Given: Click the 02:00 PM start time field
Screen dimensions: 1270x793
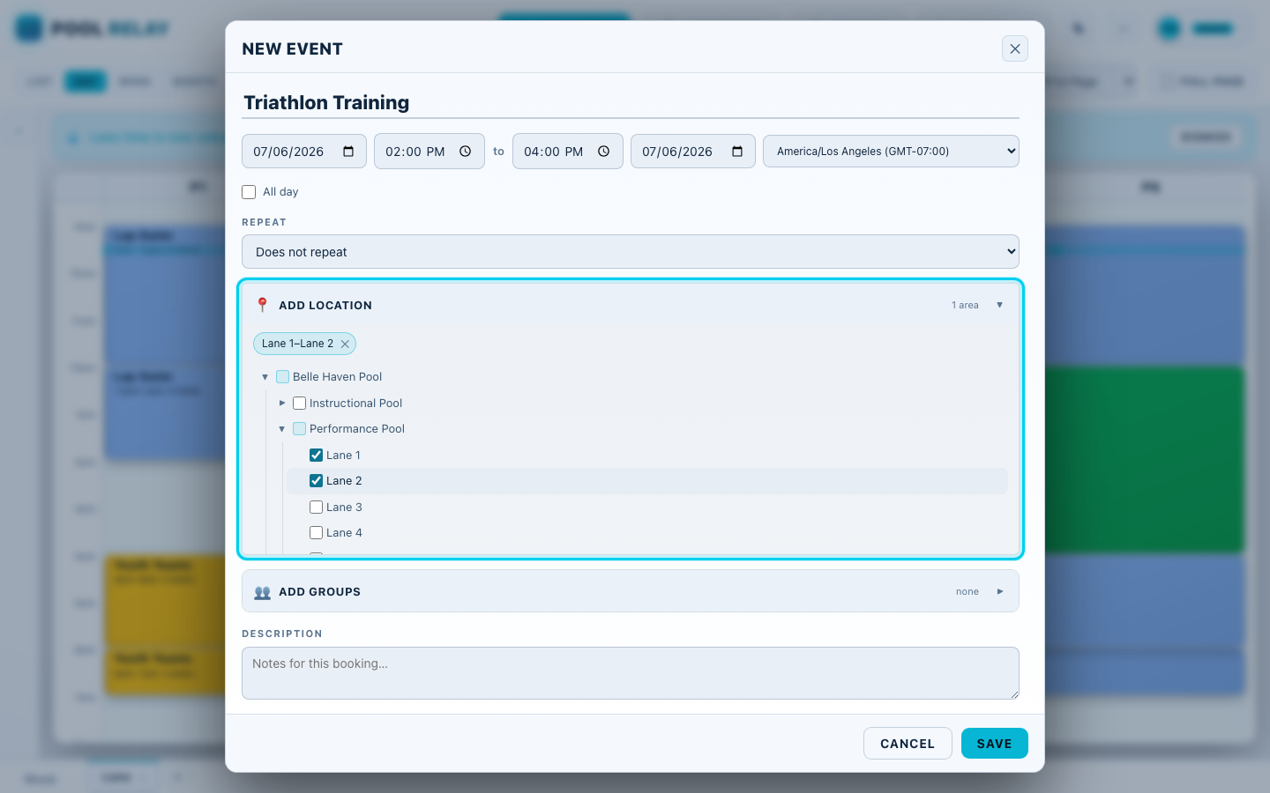Looking at the screenshot, I should pos(430,152).
